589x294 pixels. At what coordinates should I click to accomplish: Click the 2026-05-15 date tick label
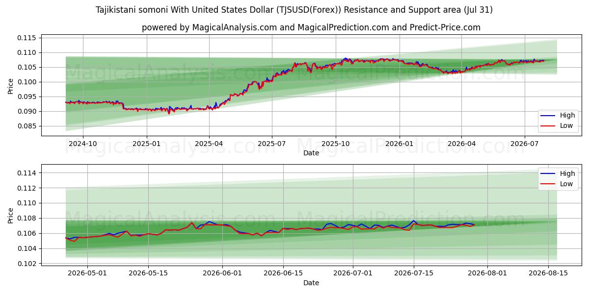(148, 273)
